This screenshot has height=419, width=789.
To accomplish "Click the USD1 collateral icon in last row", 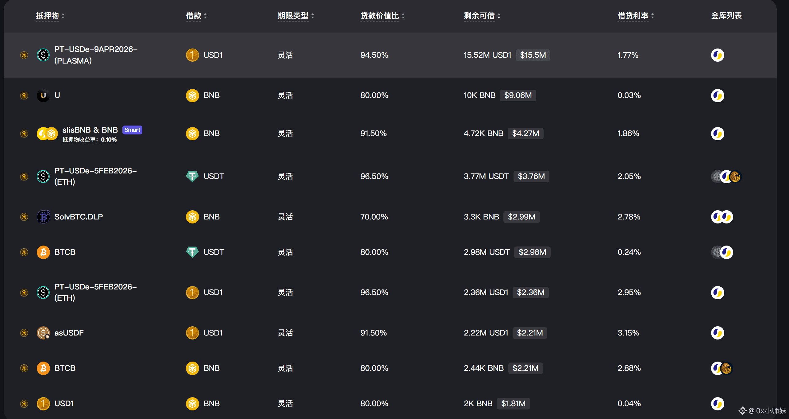I will point(43,403).
